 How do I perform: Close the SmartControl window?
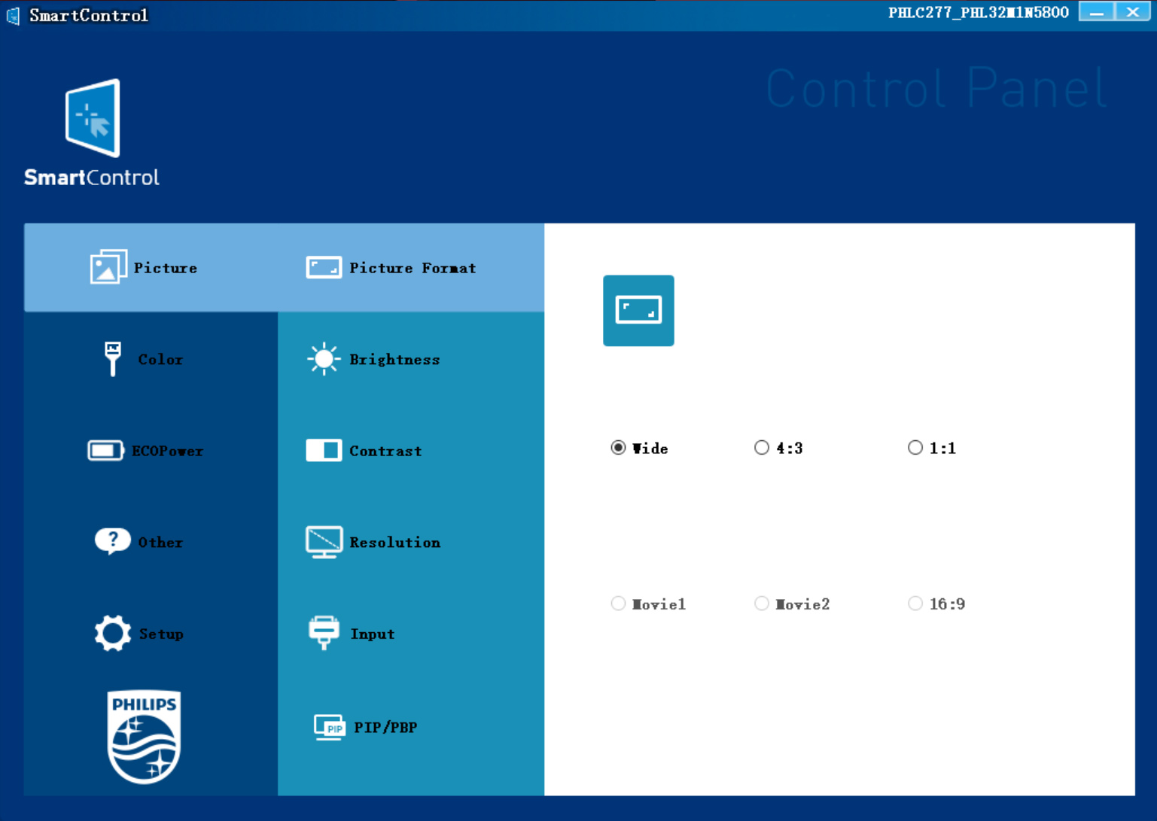click(x=1132, y=11)
